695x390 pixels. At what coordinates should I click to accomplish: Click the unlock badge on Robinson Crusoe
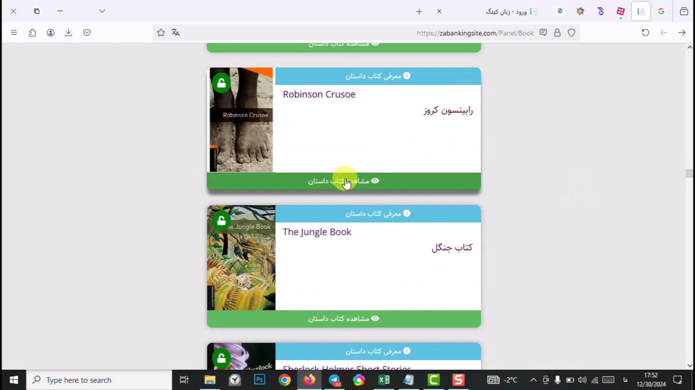click(221, 83)
